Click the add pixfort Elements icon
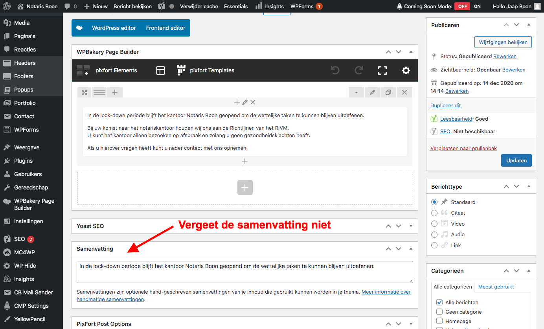 tap(83, 70)
